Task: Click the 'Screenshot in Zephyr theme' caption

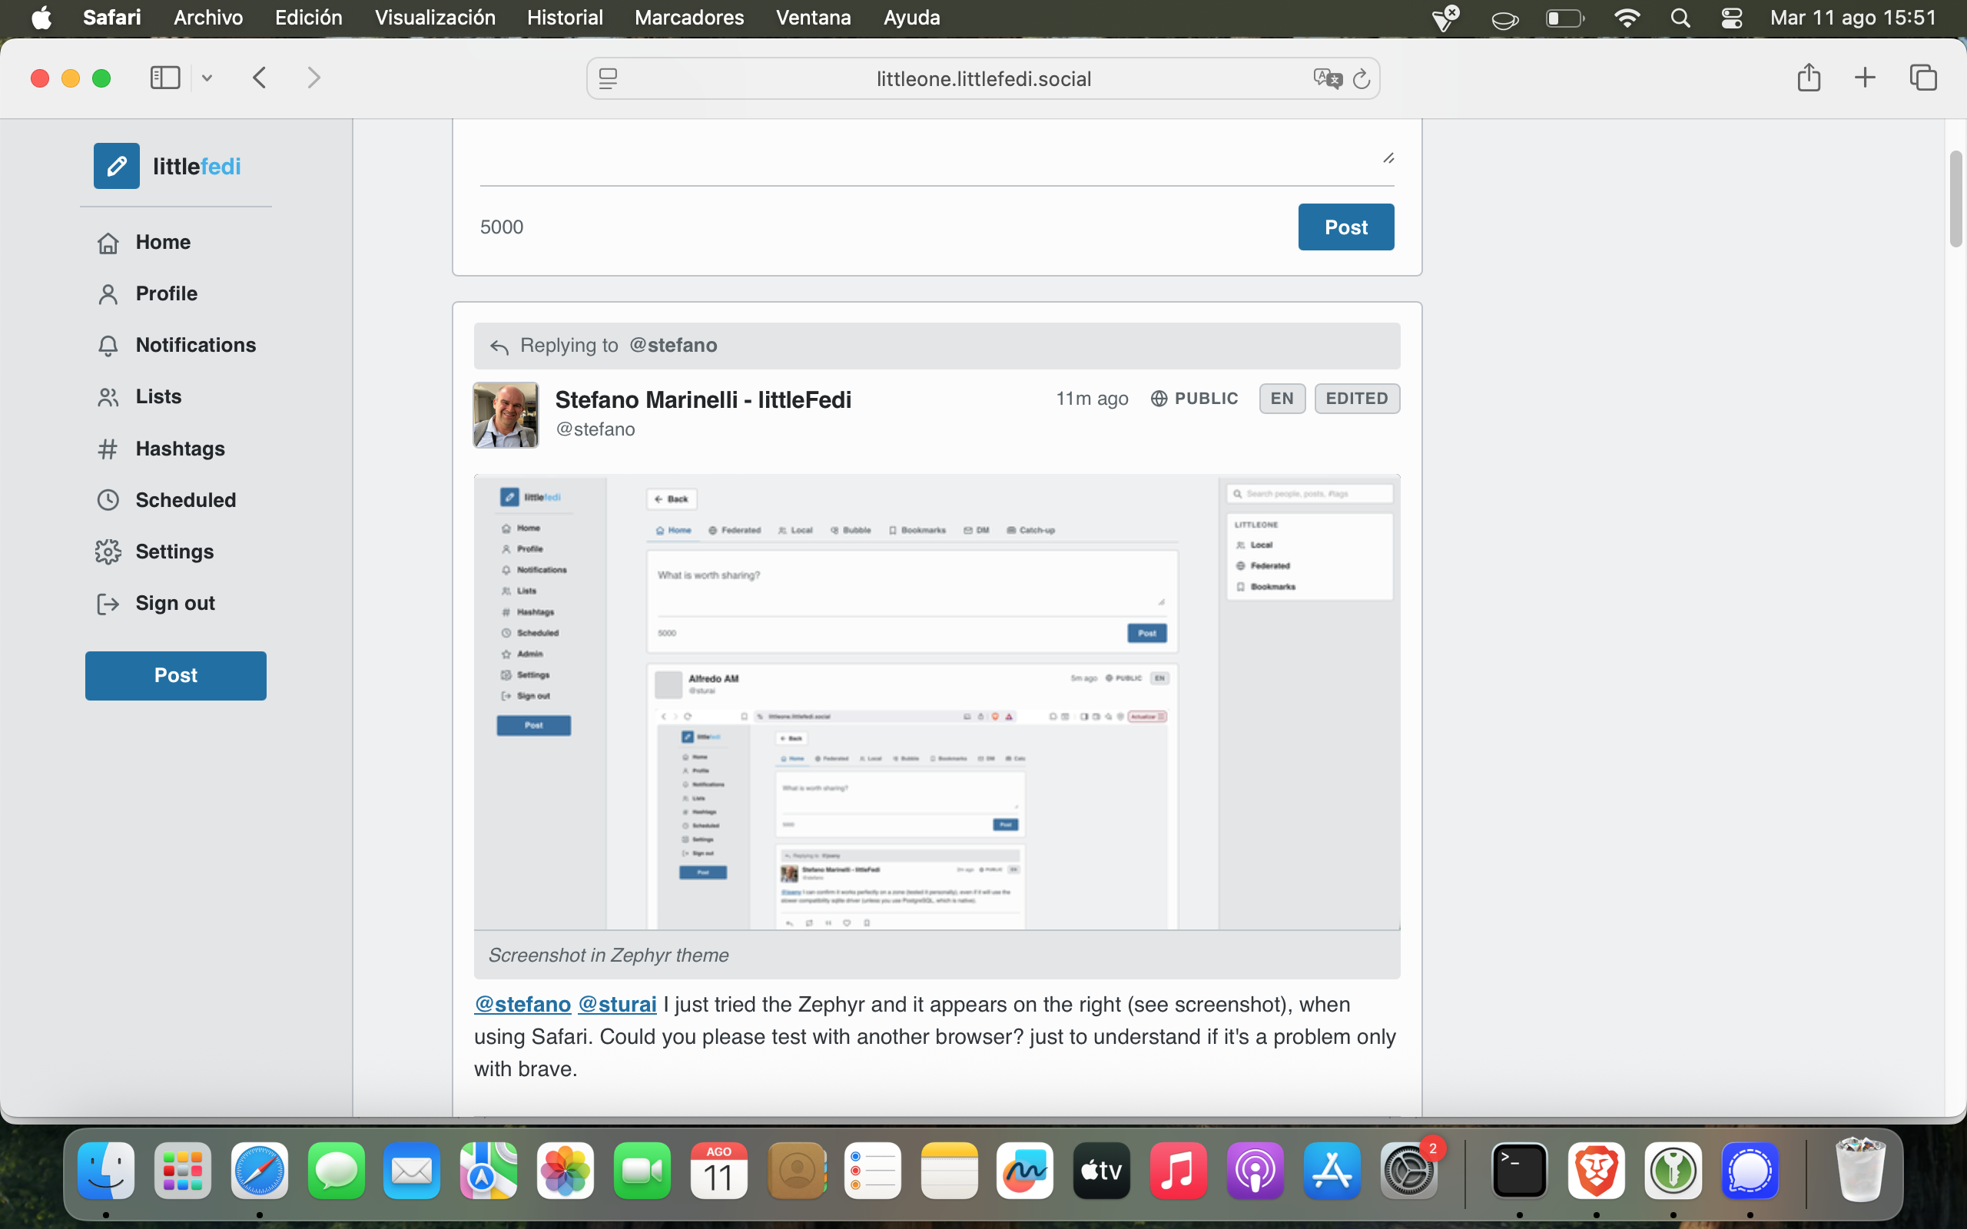Action: tap(608, 955)
